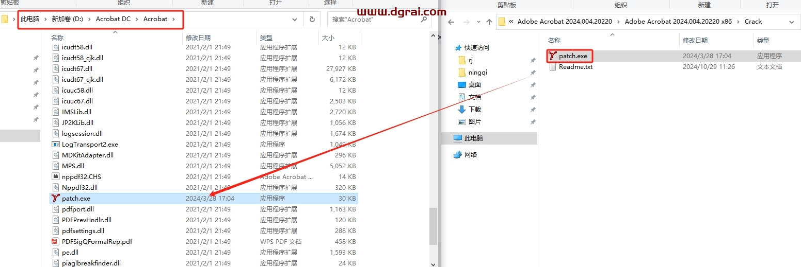This screenshot has height=267, width=801.
Task: Click Acrobat DC in left breadcrumb
Action: pos(113,19)
